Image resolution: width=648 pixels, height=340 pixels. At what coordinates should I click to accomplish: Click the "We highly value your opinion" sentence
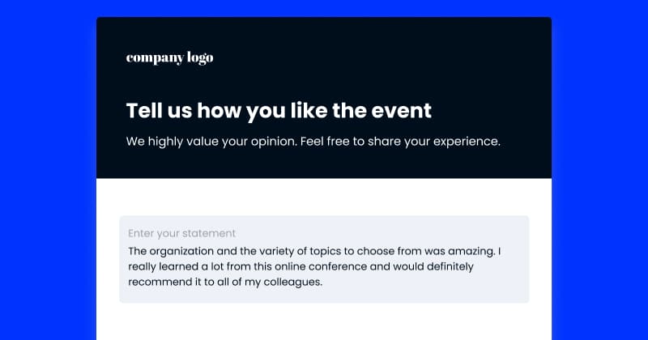(x=211, y=142)
